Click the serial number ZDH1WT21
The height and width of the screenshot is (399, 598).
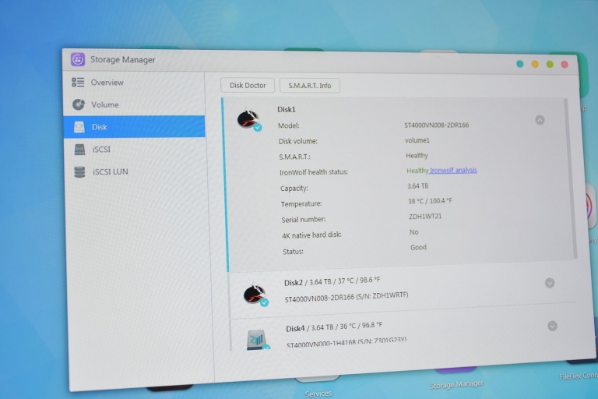(x=425, y=216)
